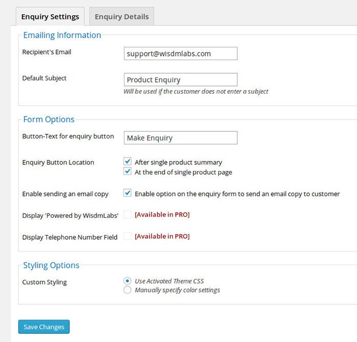This screenshot has width=357, height=342.
Task: Click the Display Telephone Number Field label
Action: click(x=70, y=238)
